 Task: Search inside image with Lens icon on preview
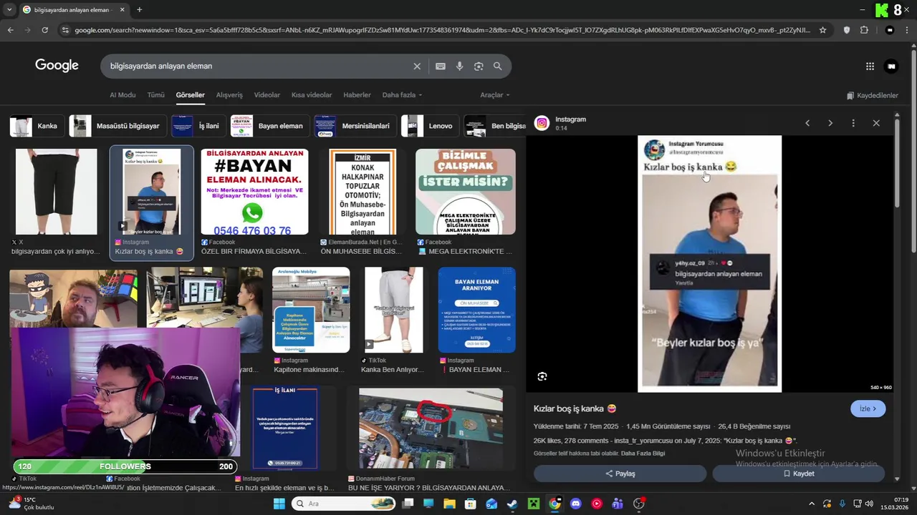point(542,376)
